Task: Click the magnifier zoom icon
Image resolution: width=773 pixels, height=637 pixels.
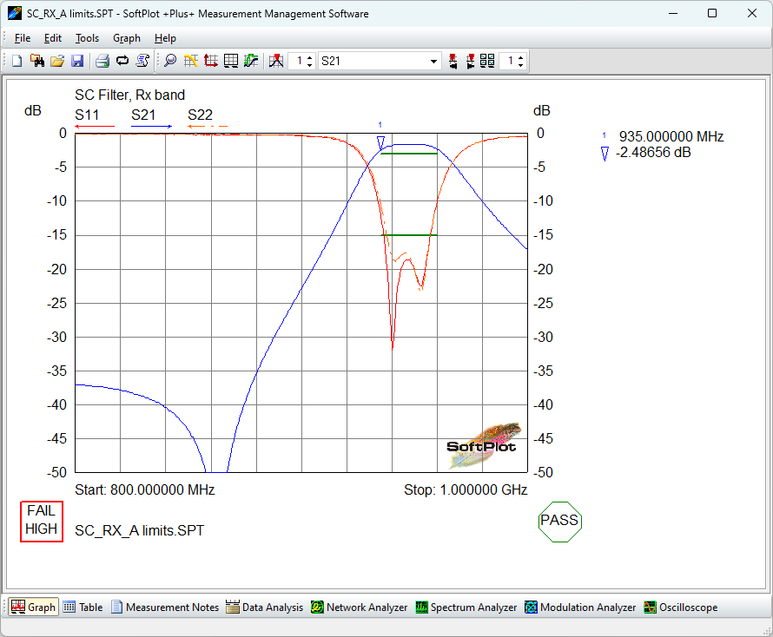Action: click(170, 61)
